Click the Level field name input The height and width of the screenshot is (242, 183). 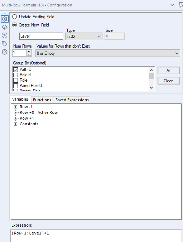[41, 36]
